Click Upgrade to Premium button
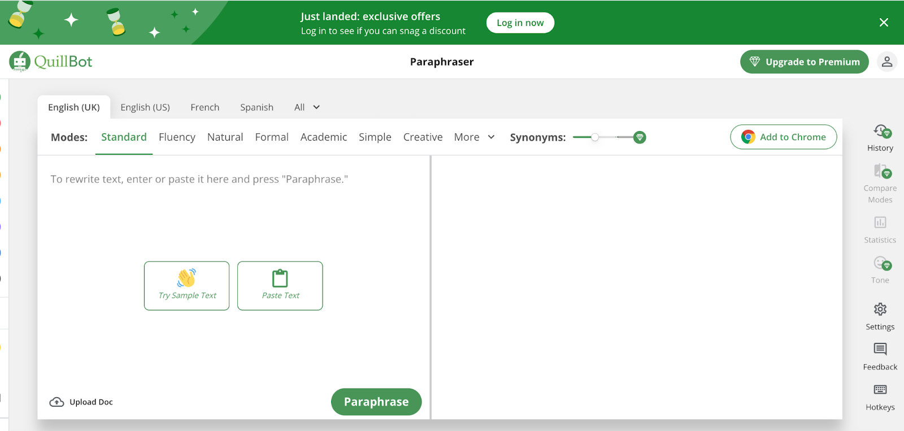The height and width of the screenshot is (431, 904). tap(805, 62)
